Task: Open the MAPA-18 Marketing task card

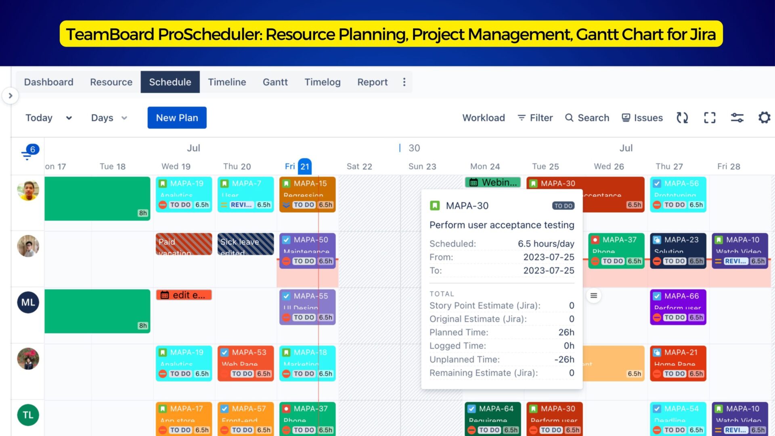Action: pyautogui.click(x=307, y=363)
